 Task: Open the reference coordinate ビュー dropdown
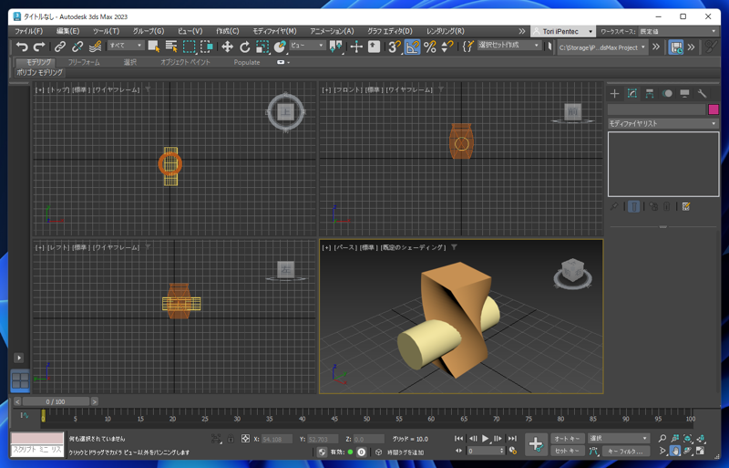click(307, 46)
